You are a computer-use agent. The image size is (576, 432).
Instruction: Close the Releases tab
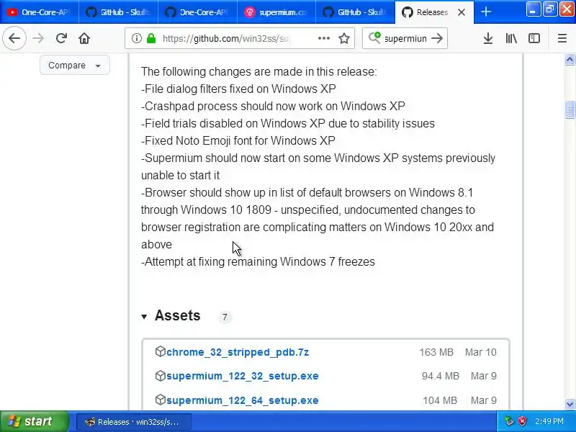point(462,12)
